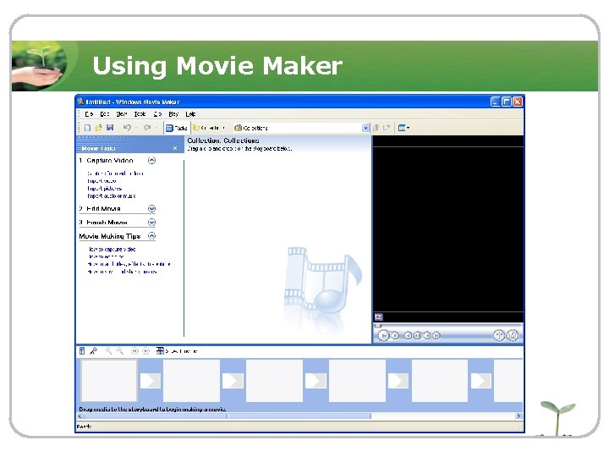Select the third empty storyboard clip cell

tap(274, 381)
